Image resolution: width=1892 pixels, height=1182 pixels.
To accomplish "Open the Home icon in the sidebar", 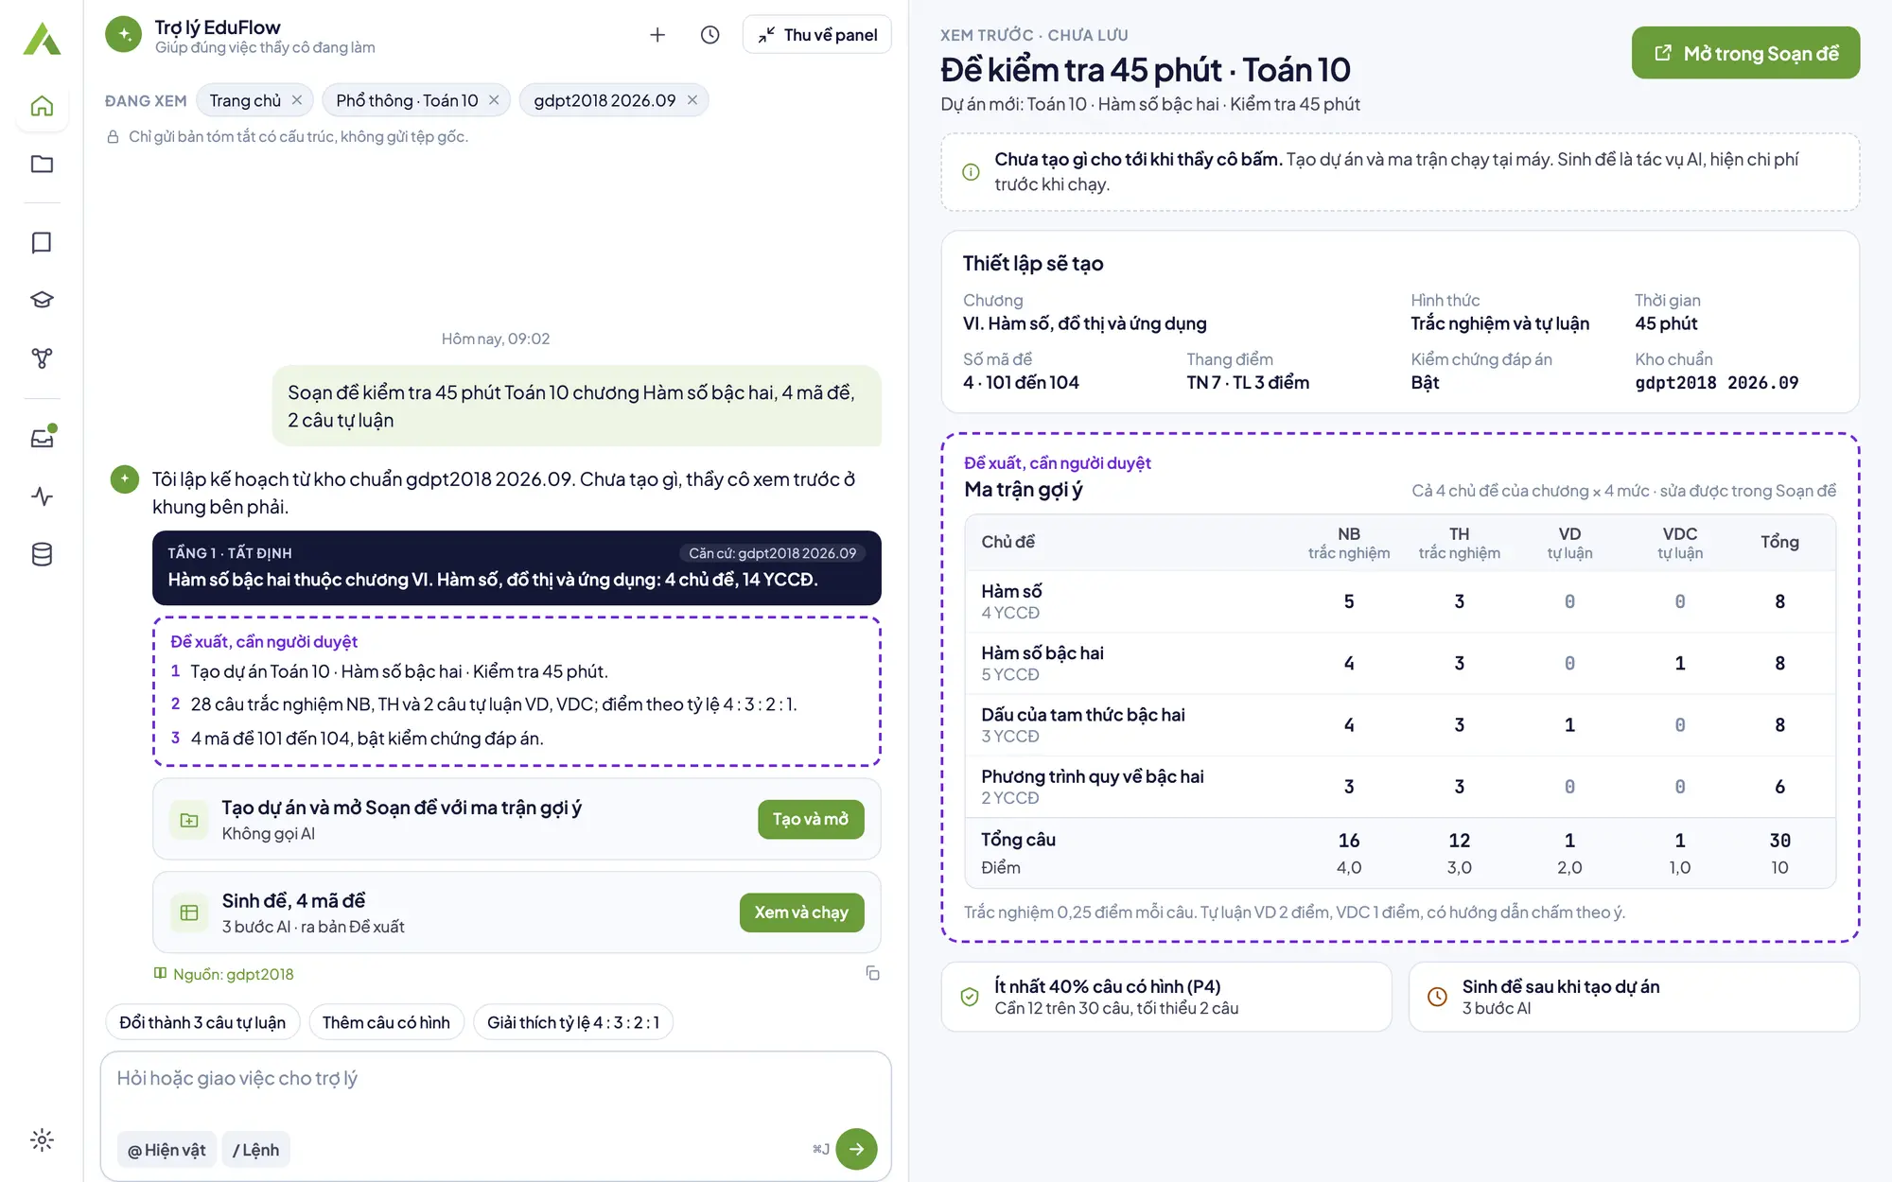I will 42,106.
